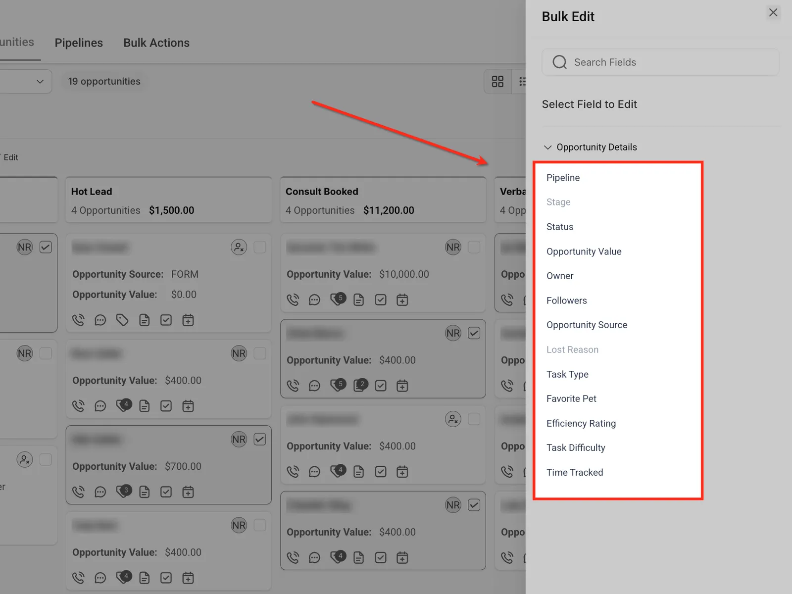Viewport: 792px width, 594px height.
Task: Click the tag icon on the FORM source card
Action: (x=122, y=320)
